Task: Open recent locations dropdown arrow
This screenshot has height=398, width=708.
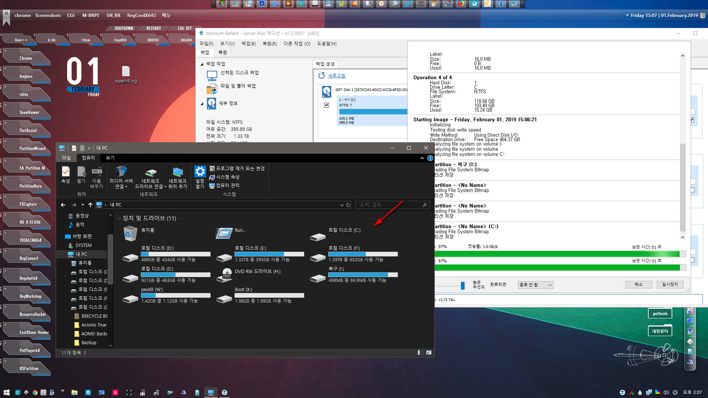Action: click(83, 205)
